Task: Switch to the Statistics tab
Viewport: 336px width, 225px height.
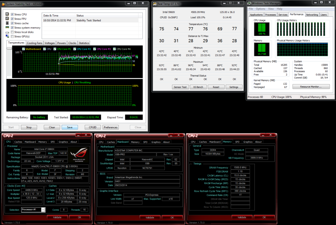Action: pos(84,43)
